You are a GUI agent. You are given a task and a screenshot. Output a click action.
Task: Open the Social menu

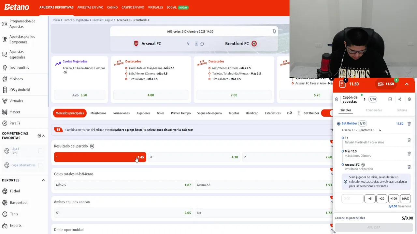178,7
